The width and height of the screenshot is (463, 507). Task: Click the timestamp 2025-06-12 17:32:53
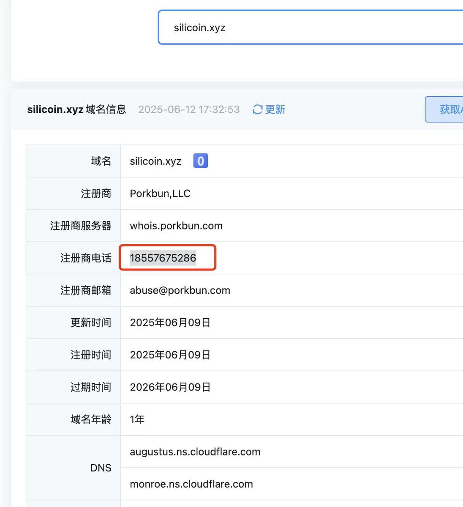click(189, 109)
